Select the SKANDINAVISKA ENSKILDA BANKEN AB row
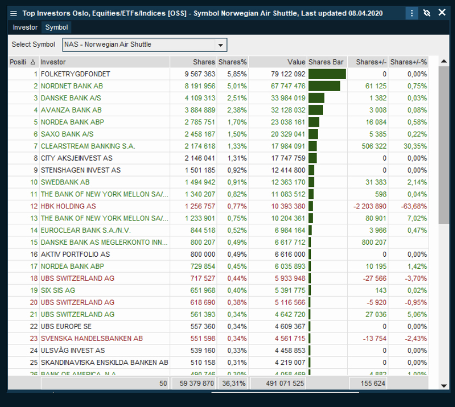This screenshot has width=455, height=407. coord(218,363)
